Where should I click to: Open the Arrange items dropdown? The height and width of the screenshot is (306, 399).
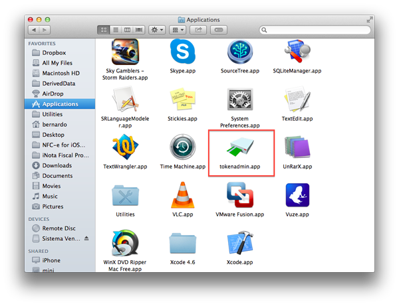tap(178, 30)
